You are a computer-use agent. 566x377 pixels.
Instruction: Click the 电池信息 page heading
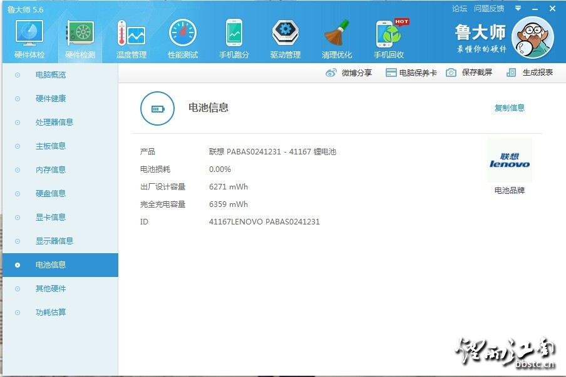(x=208, y=108)
